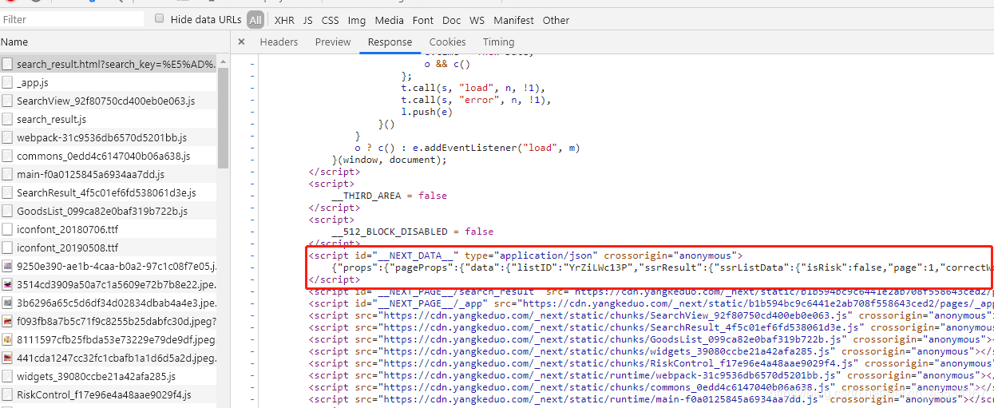Viewport: 994px width, 408px height.
Task: Click the file icon of the search_result.html request
Action: point(7,64)
